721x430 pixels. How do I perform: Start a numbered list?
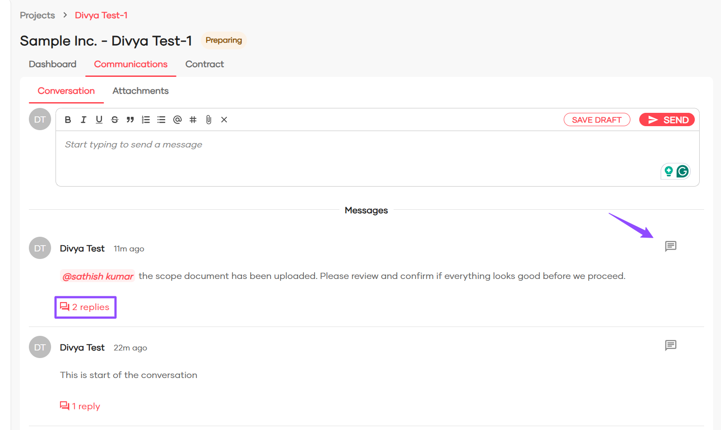(x=146, y=119)
